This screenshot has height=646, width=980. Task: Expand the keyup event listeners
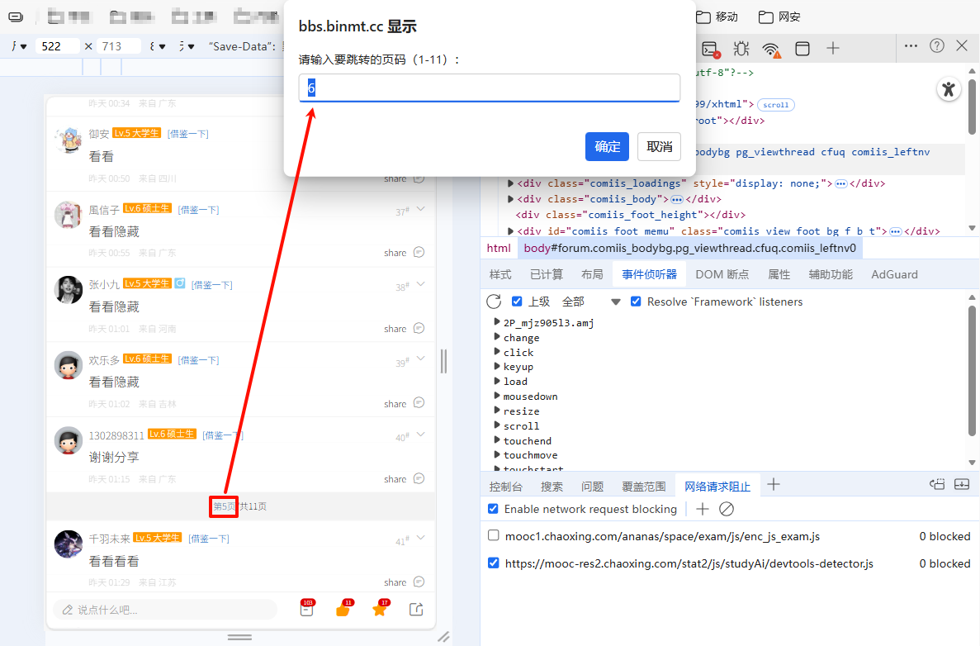click(498, 367)
